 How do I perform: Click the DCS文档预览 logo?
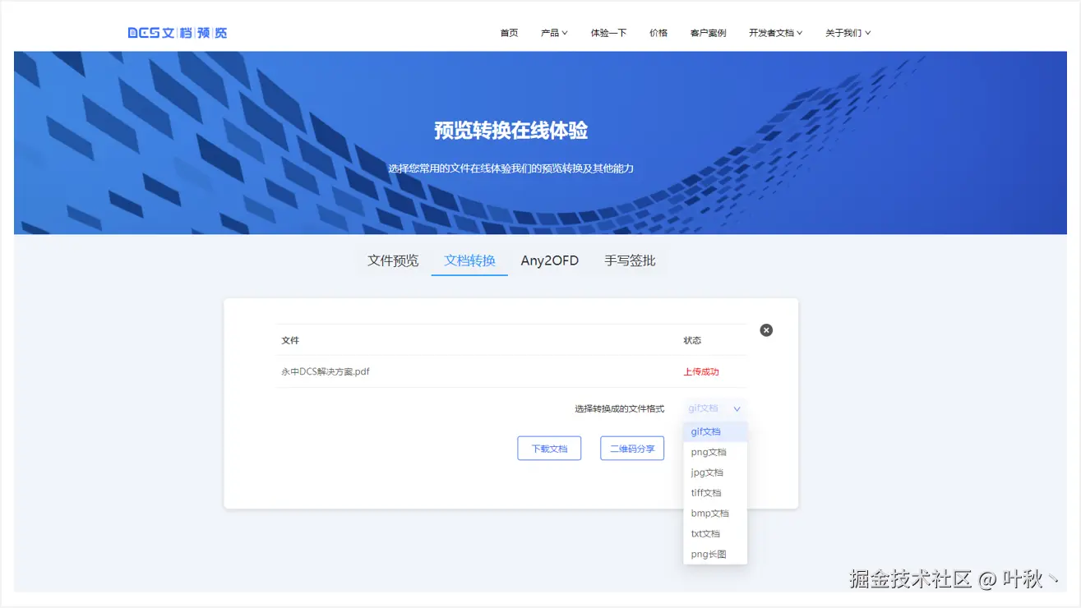[x=178, y=32]
